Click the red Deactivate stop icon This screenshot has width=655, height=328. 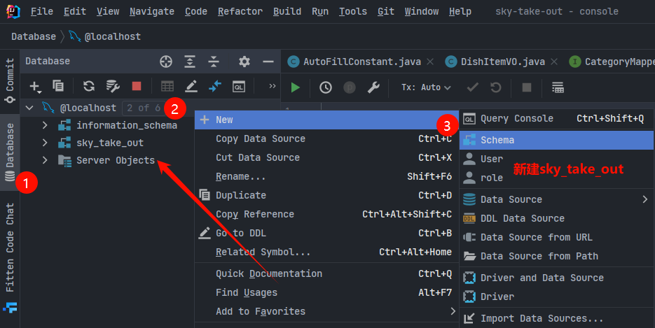pyautogui.click(x=137, y=86)
